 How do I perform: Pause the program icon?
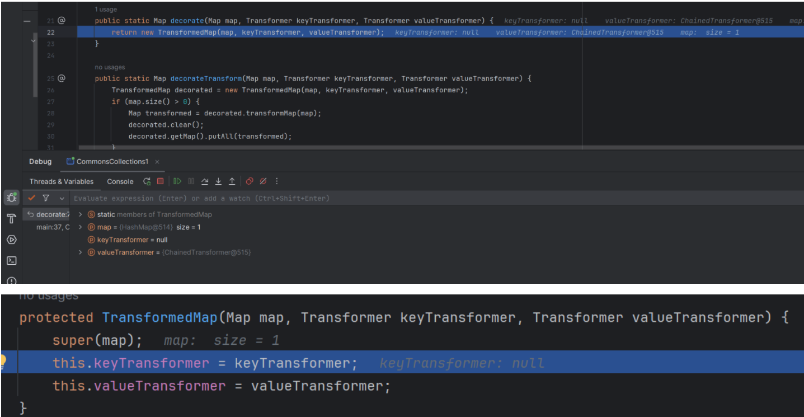click(191, 181)
